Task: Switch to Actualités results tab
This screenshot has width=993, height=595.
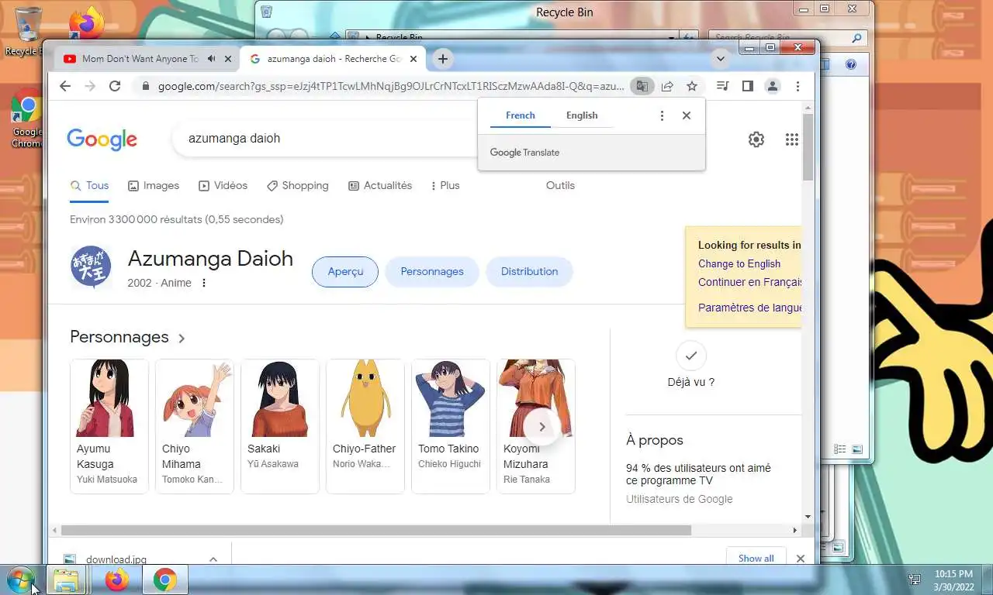Action: pos(380,186)
